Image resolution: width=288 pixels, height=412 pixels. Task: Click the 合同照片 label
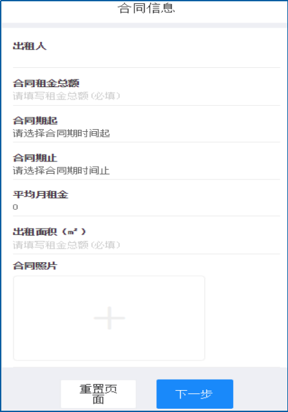[35, 266]
